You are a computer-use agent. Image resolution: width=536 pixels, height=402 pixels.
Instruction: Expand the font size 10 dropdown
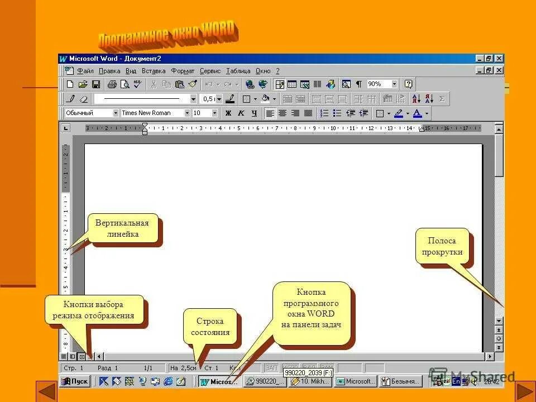[x=214, y=113]
